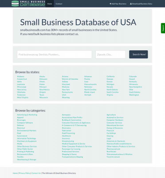This screenshot has height=178, width=165.
Task: Select Building & Construction category
Action: [x=71, y=120]
